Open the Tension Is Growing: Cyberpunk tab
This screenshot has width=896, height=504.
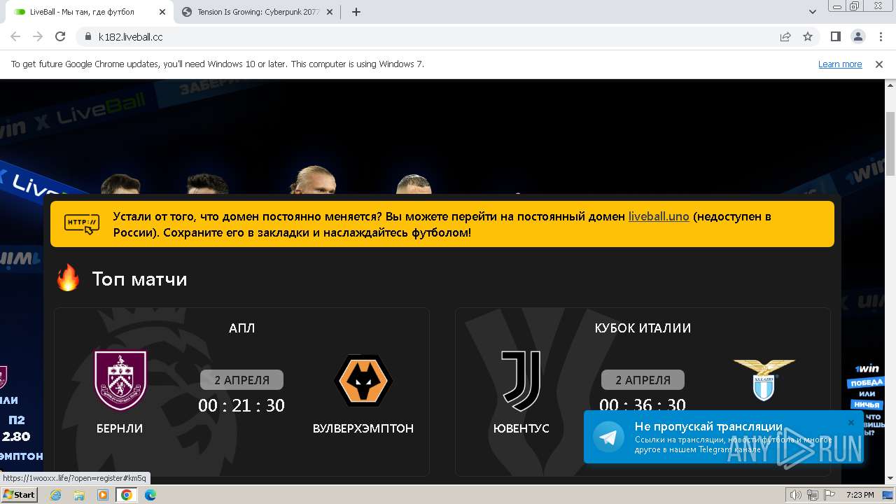coord(256,12)
